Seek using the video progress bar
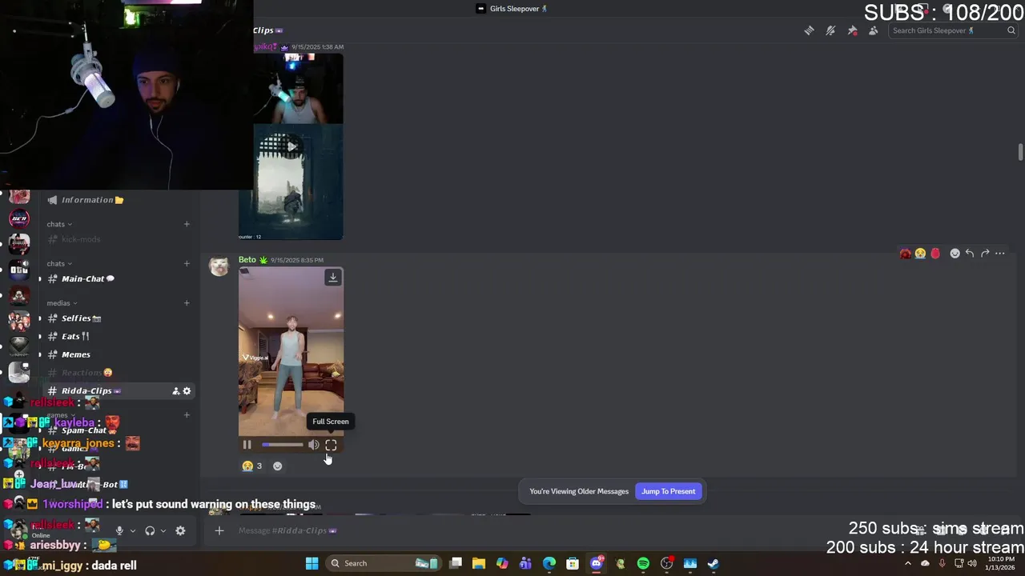This screenshot has height=576, width=1025. (x=282, y=445)
